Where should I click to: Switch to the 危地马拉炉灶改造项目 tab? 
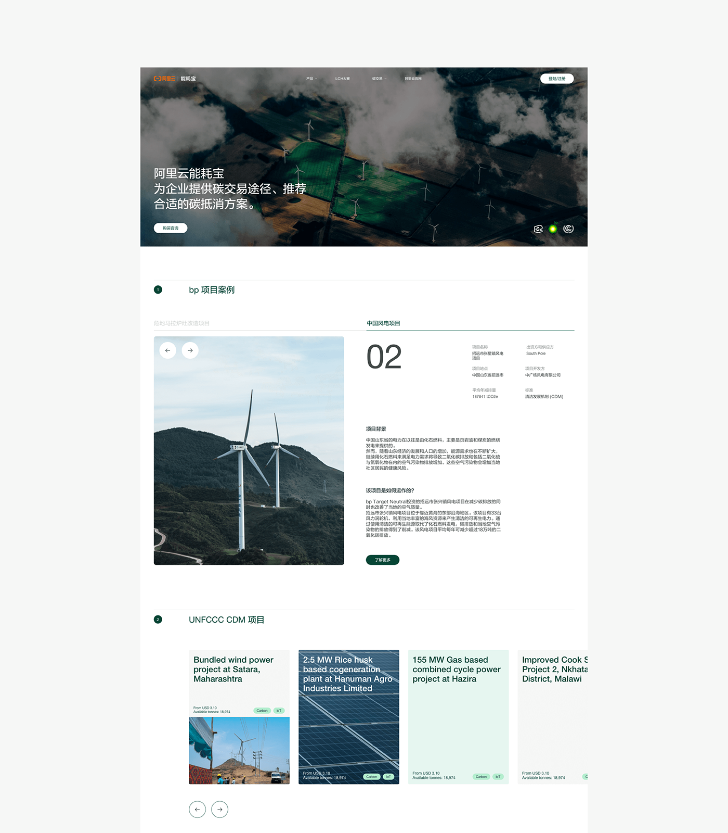click(x=181, y=323)
